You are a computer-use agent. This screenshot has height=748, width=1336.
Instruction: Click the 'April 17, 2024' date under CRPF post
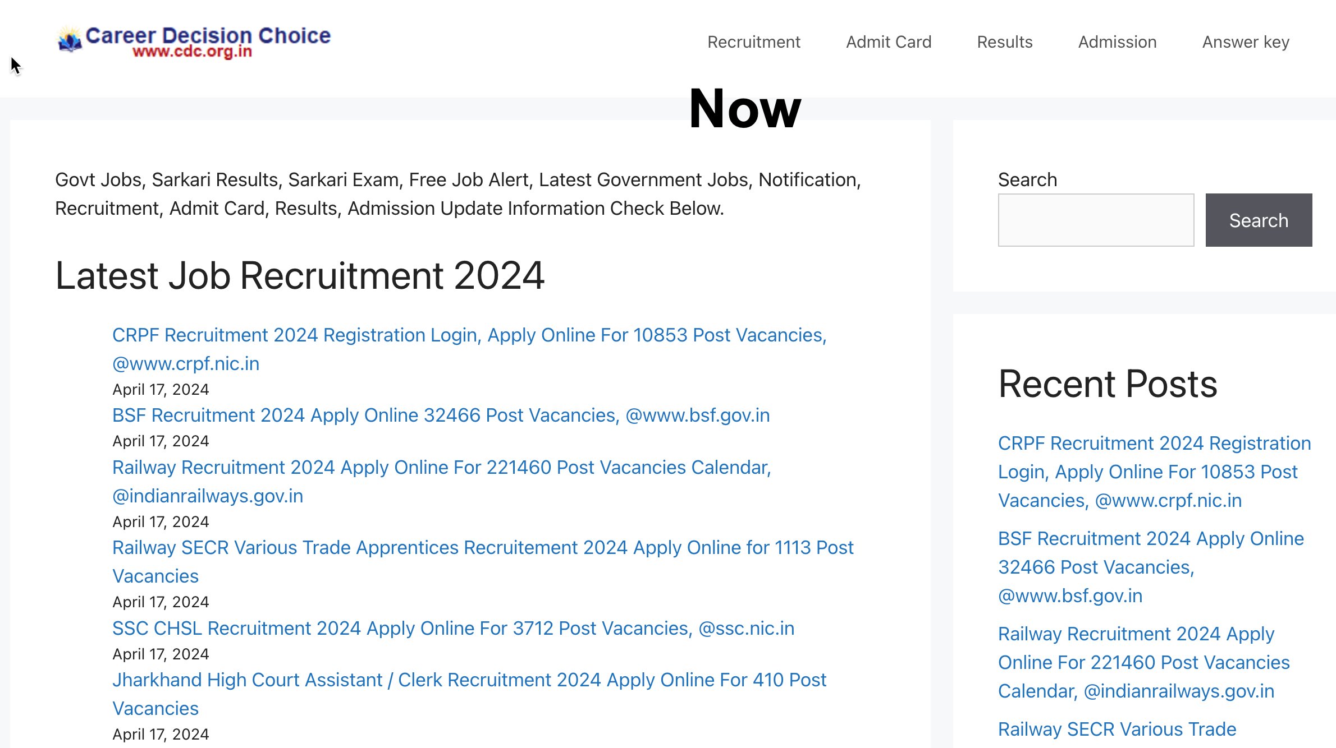pos(161,389)
